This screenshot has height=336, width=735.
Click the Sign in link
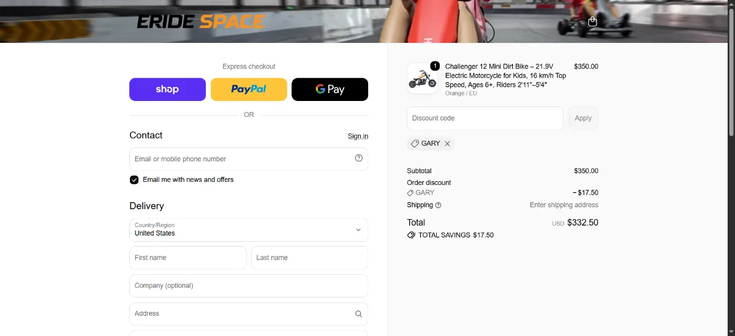(358, 136)
